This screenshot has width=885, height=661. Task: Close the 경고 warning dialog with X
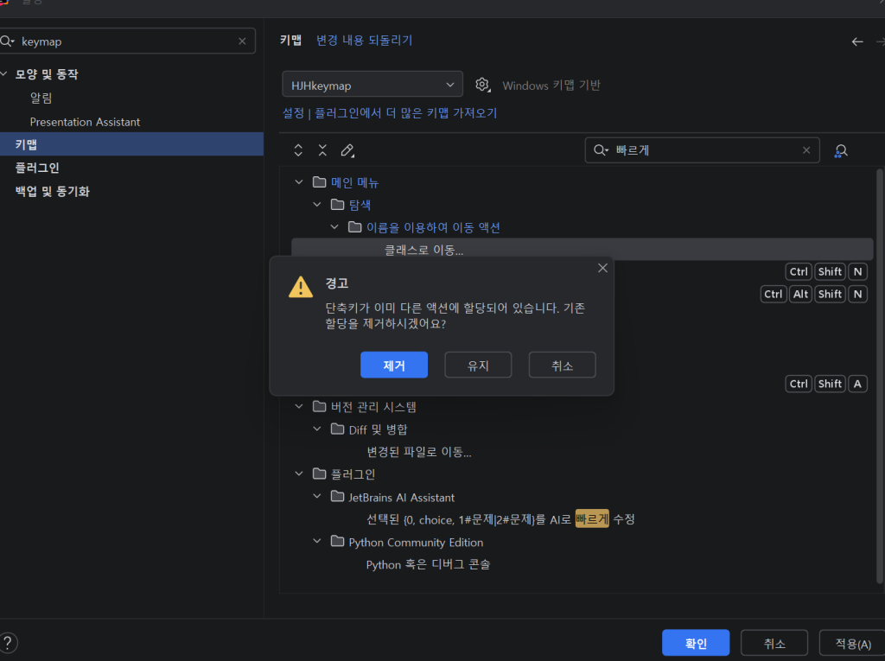(x=602, y=268)
